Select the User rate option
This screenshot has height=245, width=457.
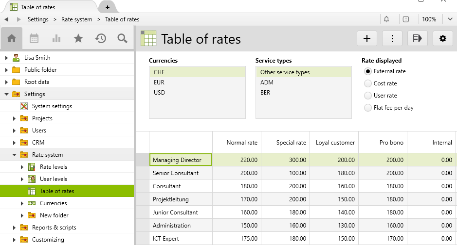[368, 96]
